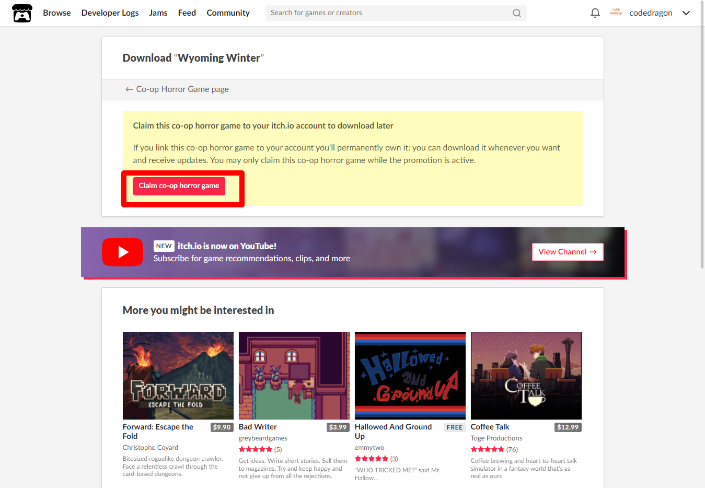
Task: Open Hallowed And Ground Up title link
Action: 393,432
